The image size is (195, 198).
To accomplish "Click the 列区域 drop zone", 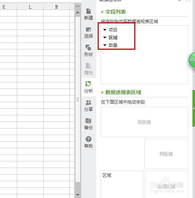I will (166, 154).
